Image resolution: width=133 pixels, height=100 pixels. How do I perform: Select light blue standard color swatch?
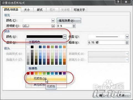tap(52, 73)
